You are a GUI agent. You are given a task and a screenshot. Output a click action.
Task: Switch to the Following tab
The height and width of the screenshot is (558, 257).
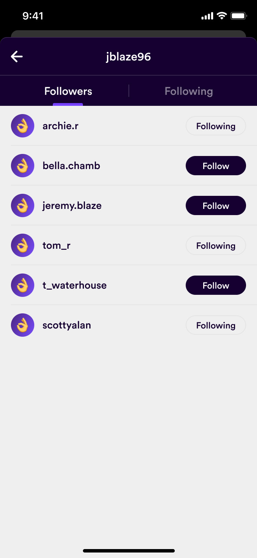point(188,91)
